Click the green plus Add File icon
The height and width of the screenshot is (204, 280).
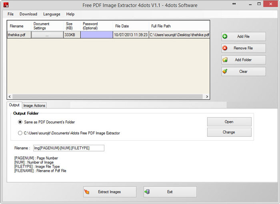pyautogui.click(x=225, y=36)
